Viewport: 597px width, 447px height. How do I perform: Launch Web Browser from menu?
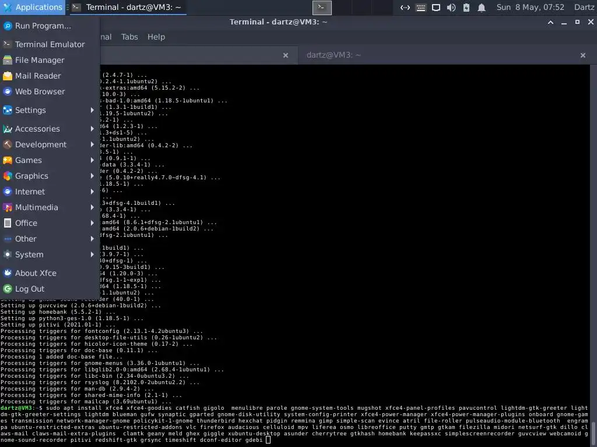point(50,91)
